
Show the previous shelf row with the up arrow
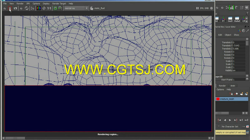coord(247,18)
